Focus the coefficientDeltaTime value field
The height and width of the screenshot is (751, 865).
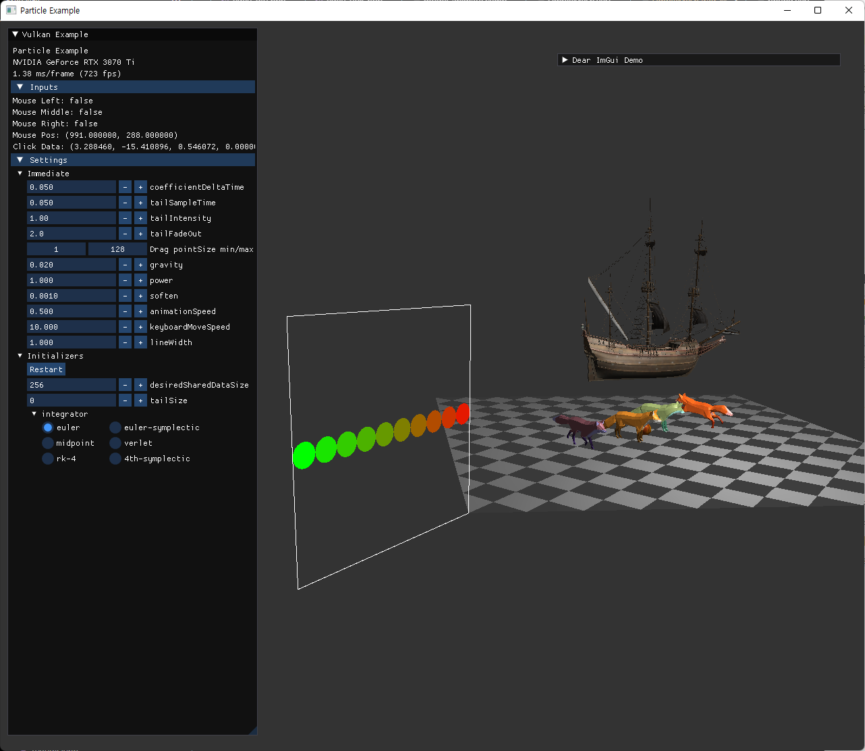tap(72, 187)
